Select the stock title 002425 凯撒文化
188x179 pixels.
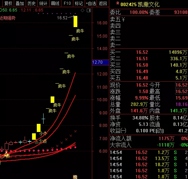point(140,4)
